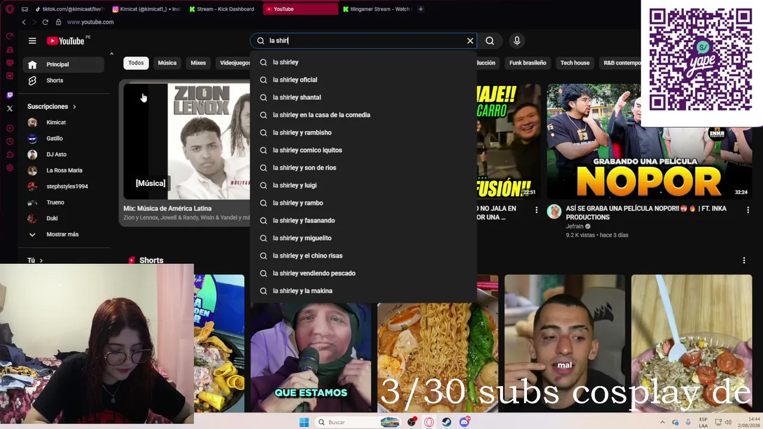Choose suggestion "la shirley en la casa de la comedia"
The width and height of the screenshot is (763, 429).
pyautogui.click(x=364, y=115)
